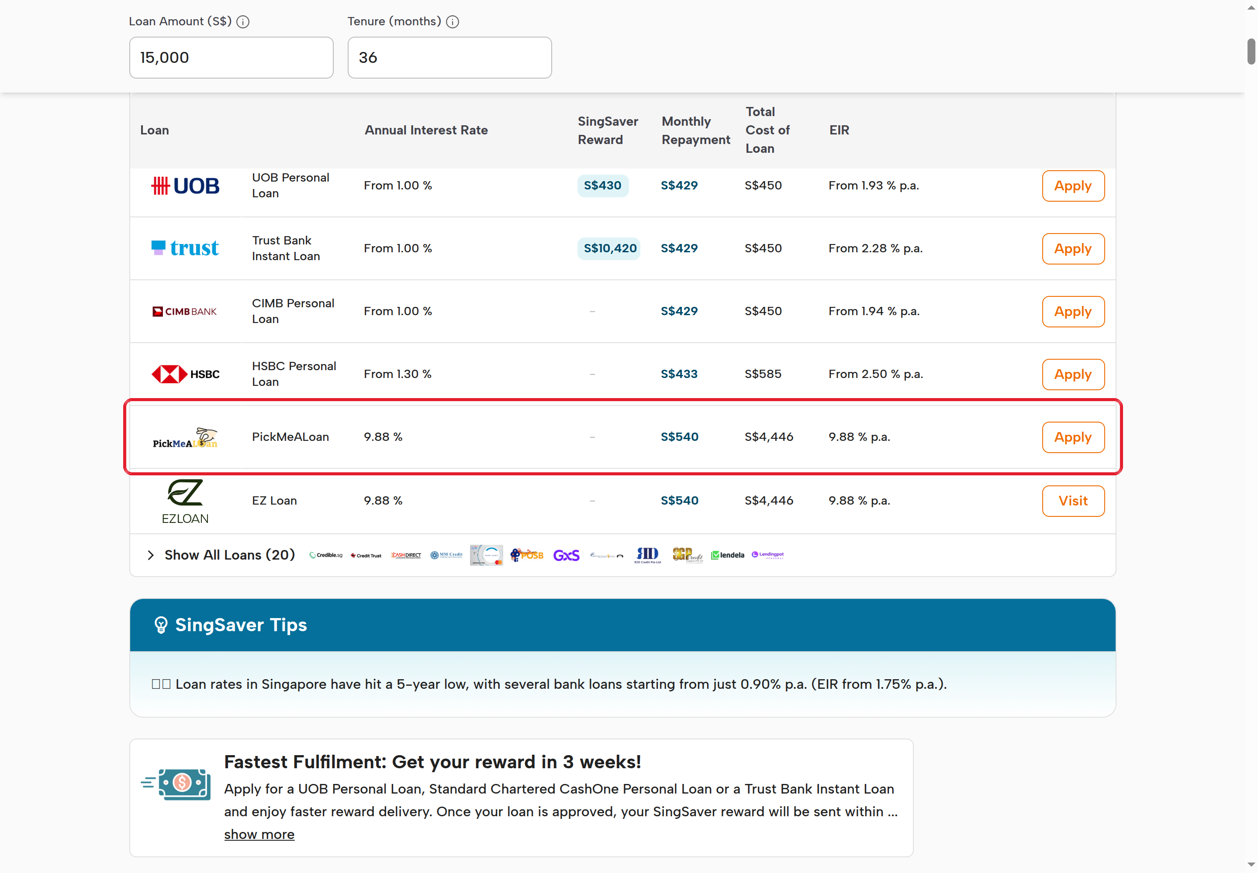The height and width of the screenshot is (873, 1258).
Task: Click the page vertical scrollbar thumb
Action: [x=1251, y=52]
